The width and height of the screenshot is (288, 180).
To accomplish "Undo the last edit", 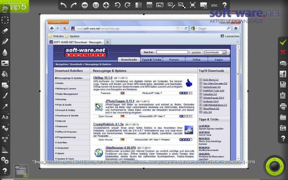I will coord(63,5).
